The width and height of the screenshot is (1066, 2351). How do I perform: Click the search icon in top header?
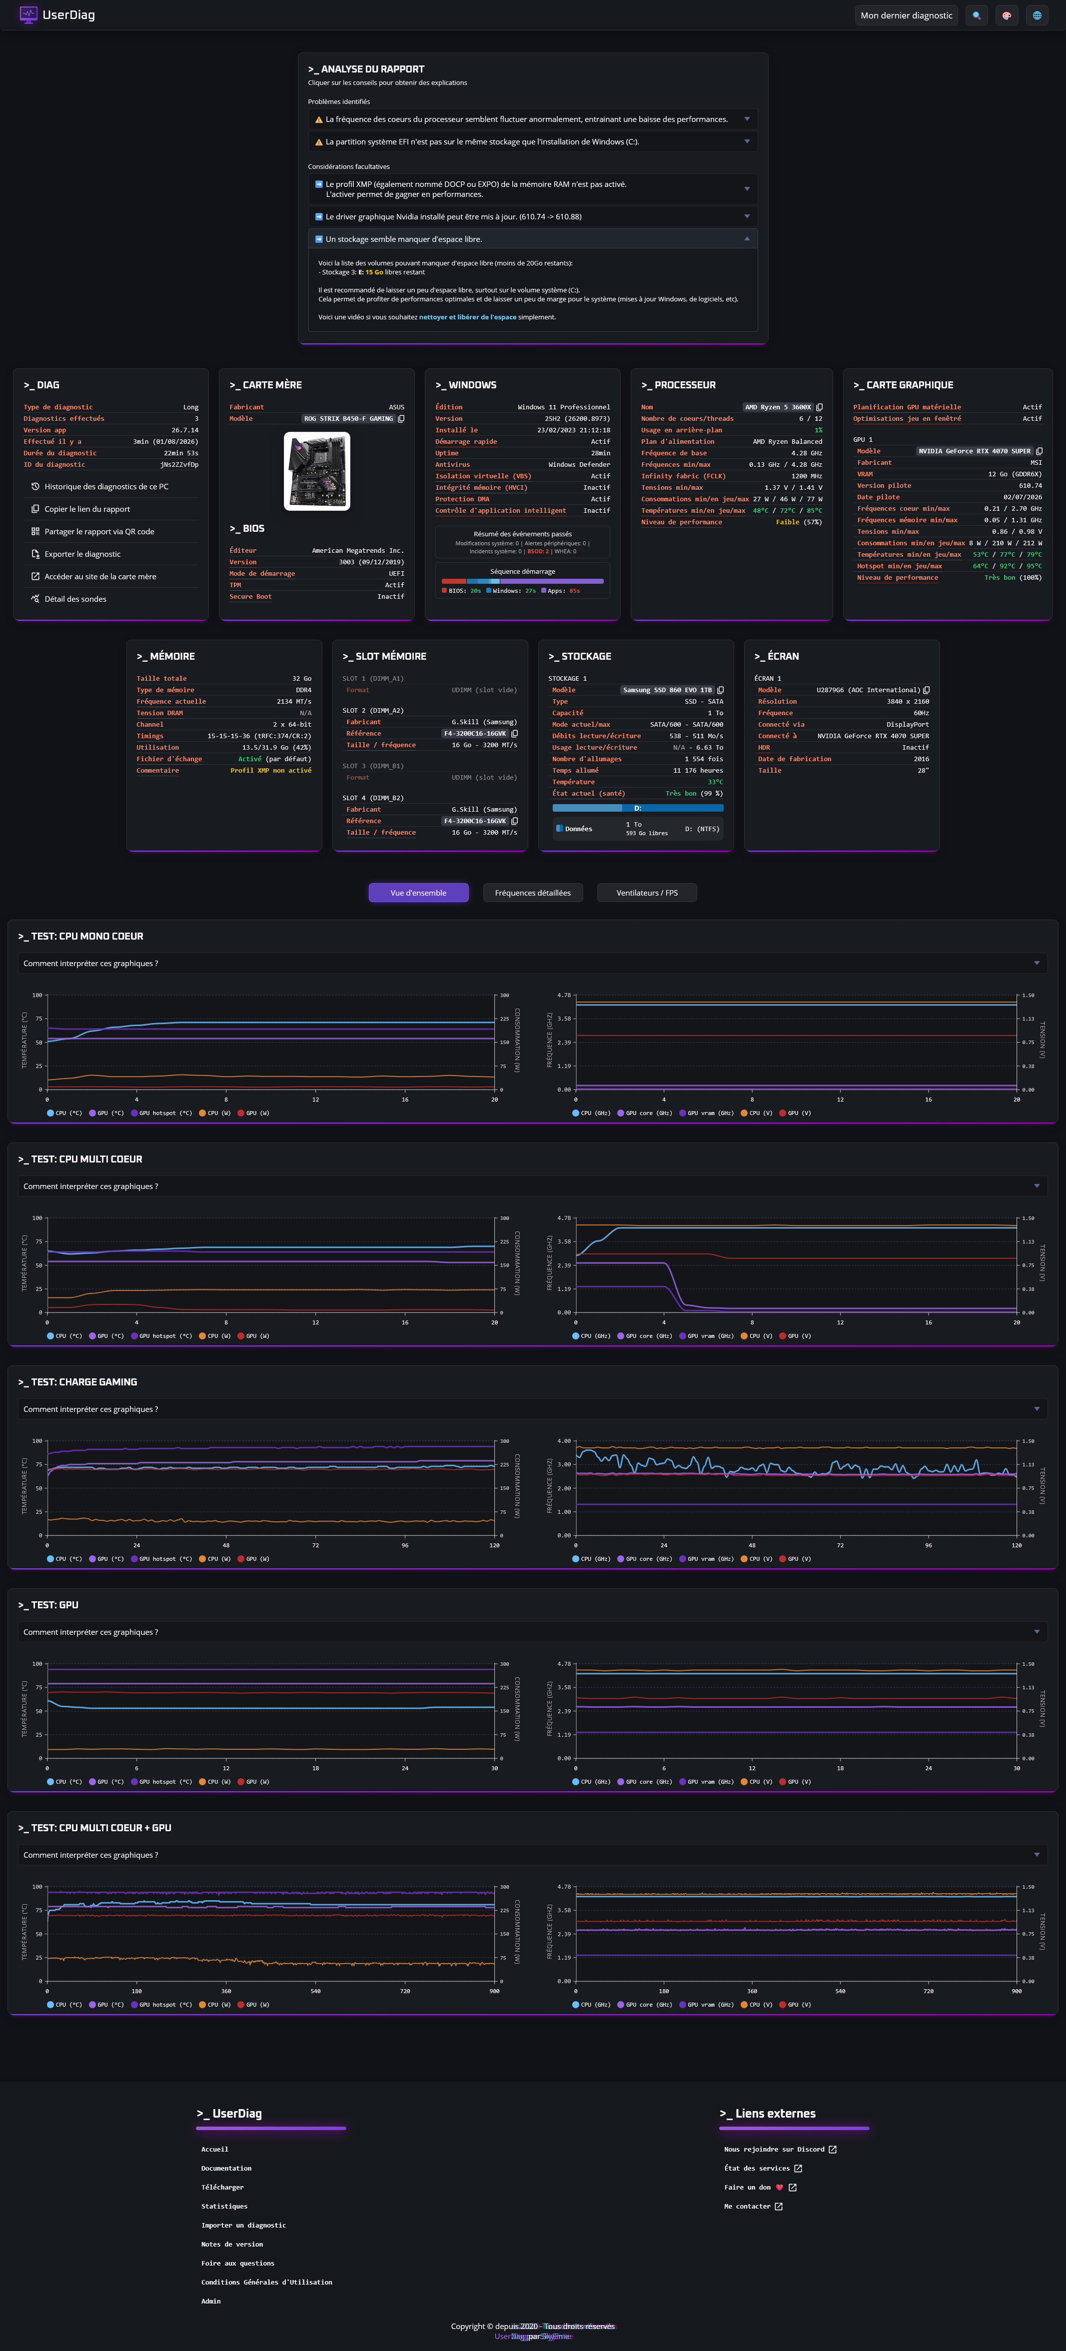pos(977,15)
